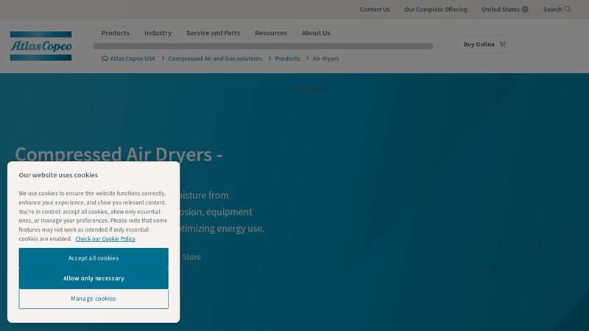
Task: Open the Products menu
Action: click(x=116, y=33)
